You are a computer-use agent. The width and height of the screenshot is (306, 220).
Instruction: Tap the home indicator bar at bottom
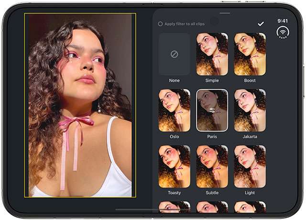(x=153, y=209)
